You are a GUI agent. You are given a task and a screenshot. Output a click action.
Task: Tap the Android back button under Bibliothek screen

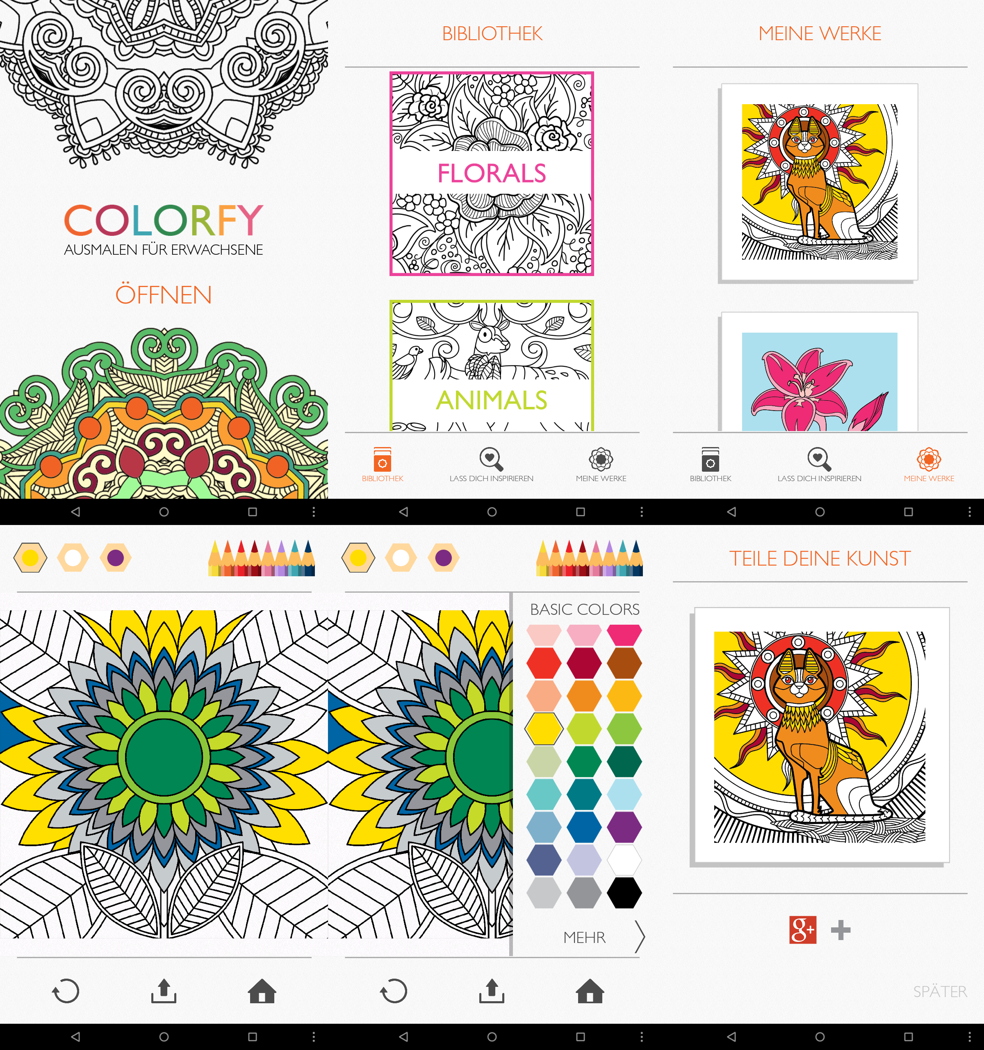click(403, 512)
